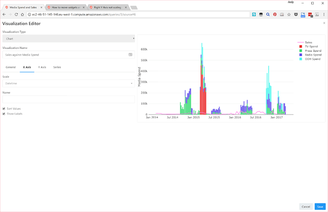Click the icon inside Visualization Name field
This screenshot has width=328, height=212.
(x=130, y=55)
